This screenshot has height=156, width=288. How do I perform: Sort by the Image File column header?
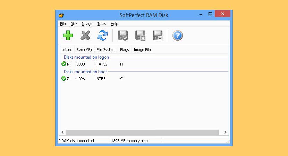point(142,50)
